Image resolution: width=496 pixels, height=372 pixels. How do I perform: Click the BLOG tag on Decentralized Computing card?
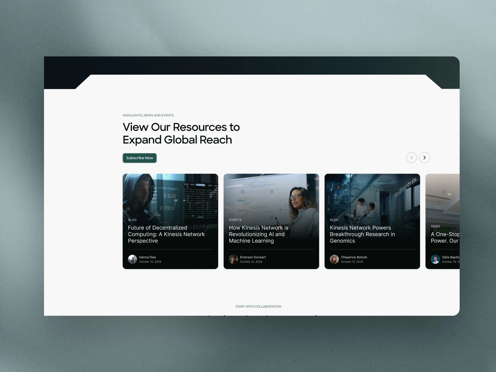[x=132, y=220]
